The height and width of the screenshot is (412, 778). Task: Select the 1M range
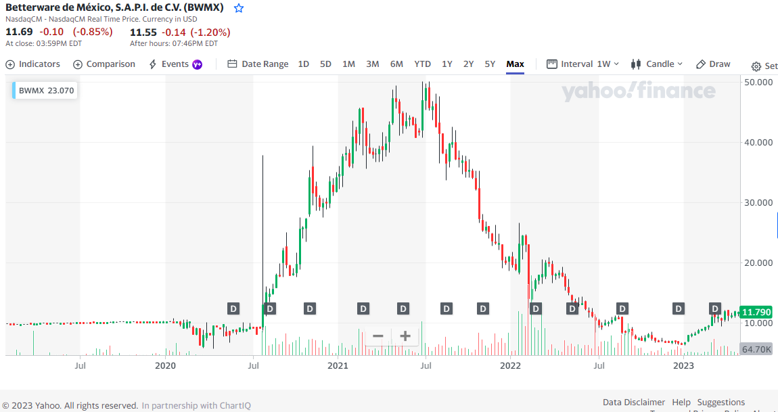[349, 64]
